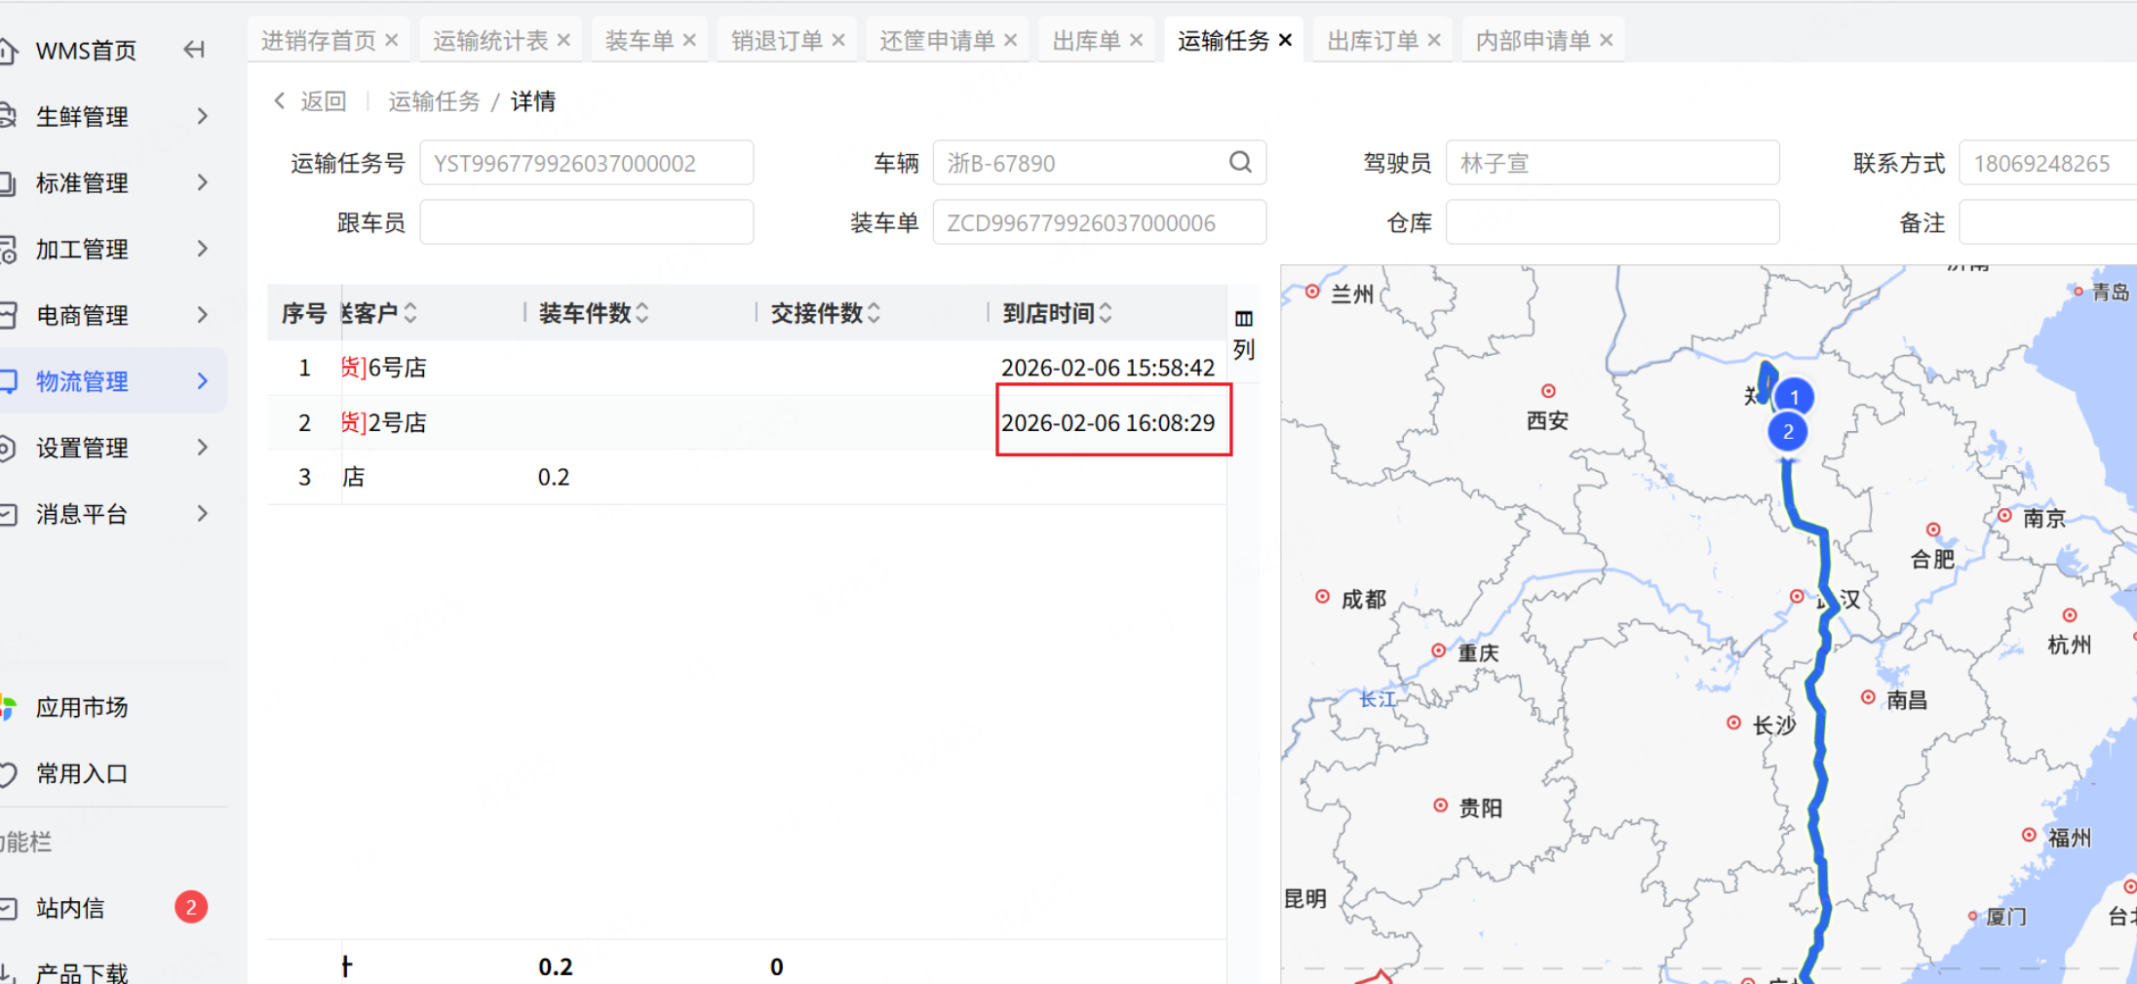This screenshot has width=2137, height=984.
Task: Click map marker number 1
Action: pyautogui.click(x=1794, y=397)
